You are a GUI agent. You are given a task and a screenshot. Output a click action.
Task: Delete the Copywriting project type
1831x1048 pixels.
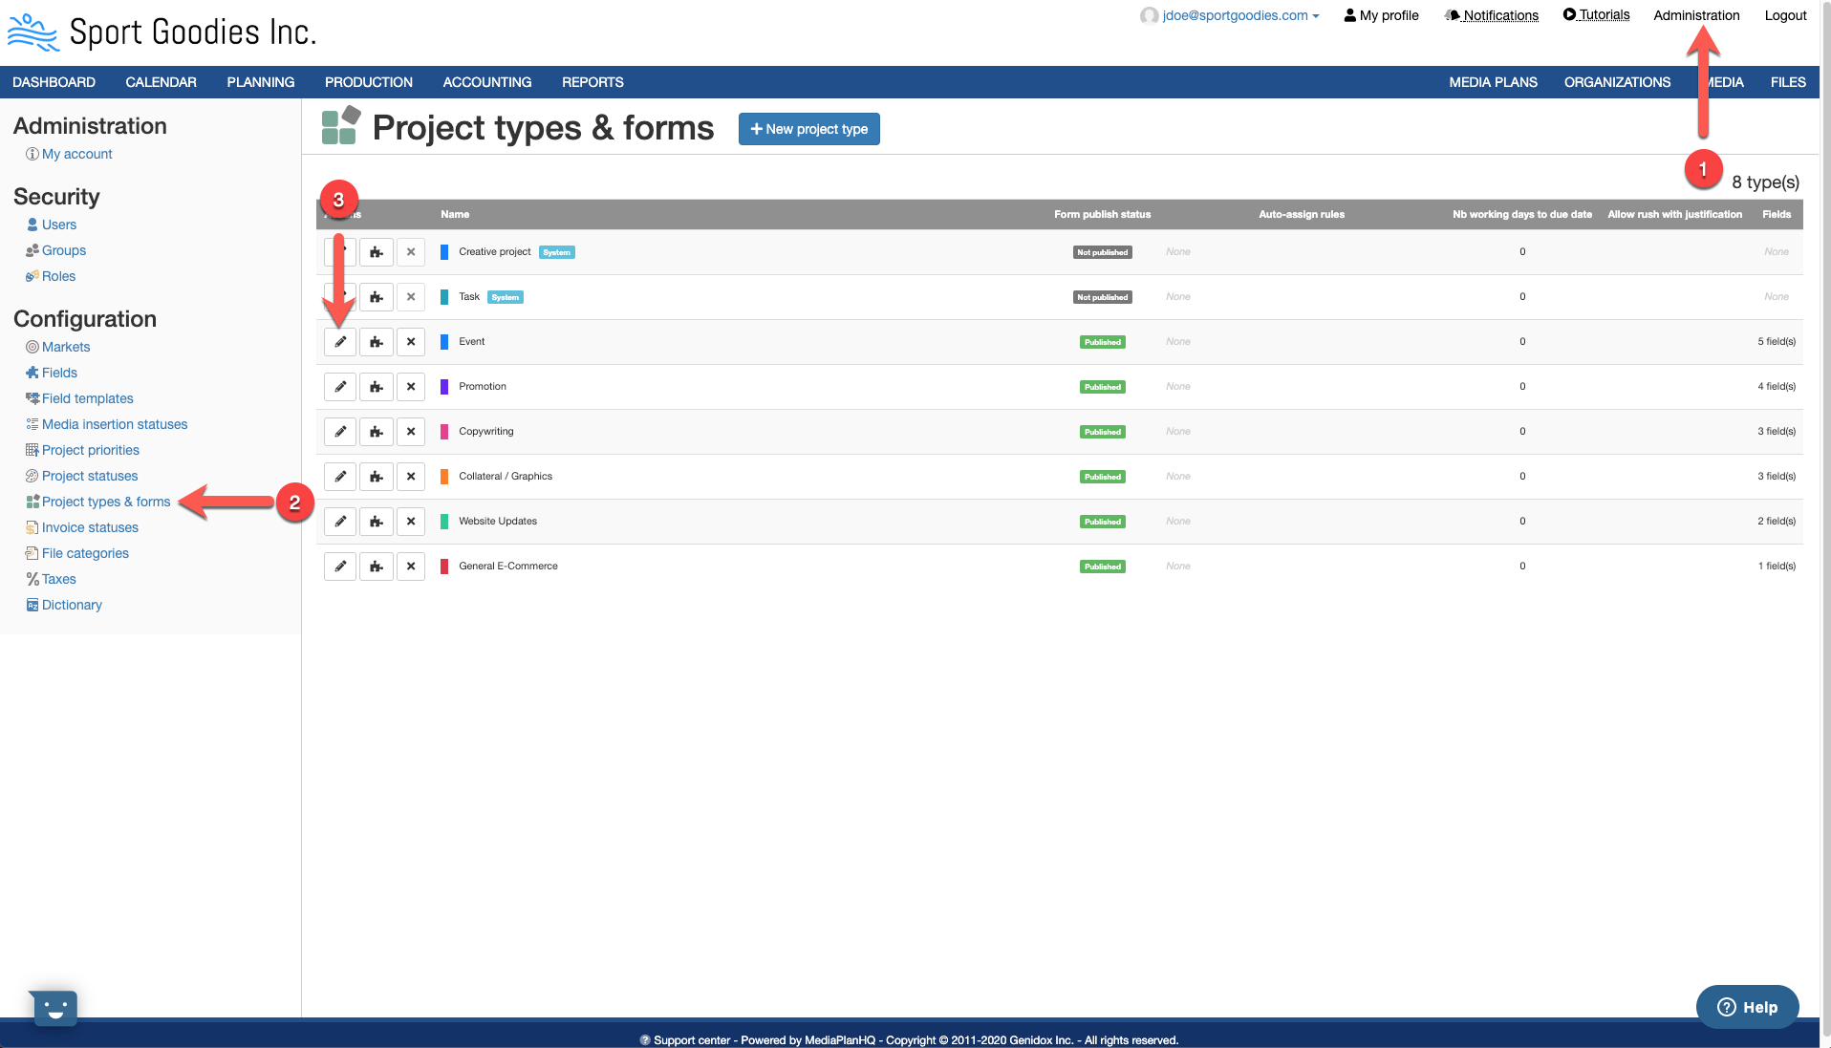coord(411,431)
